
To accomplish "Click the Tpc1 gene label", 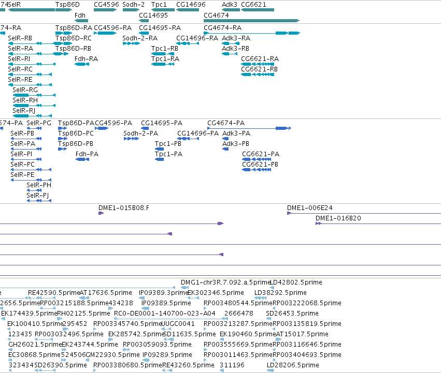I will tap(159, 5).
